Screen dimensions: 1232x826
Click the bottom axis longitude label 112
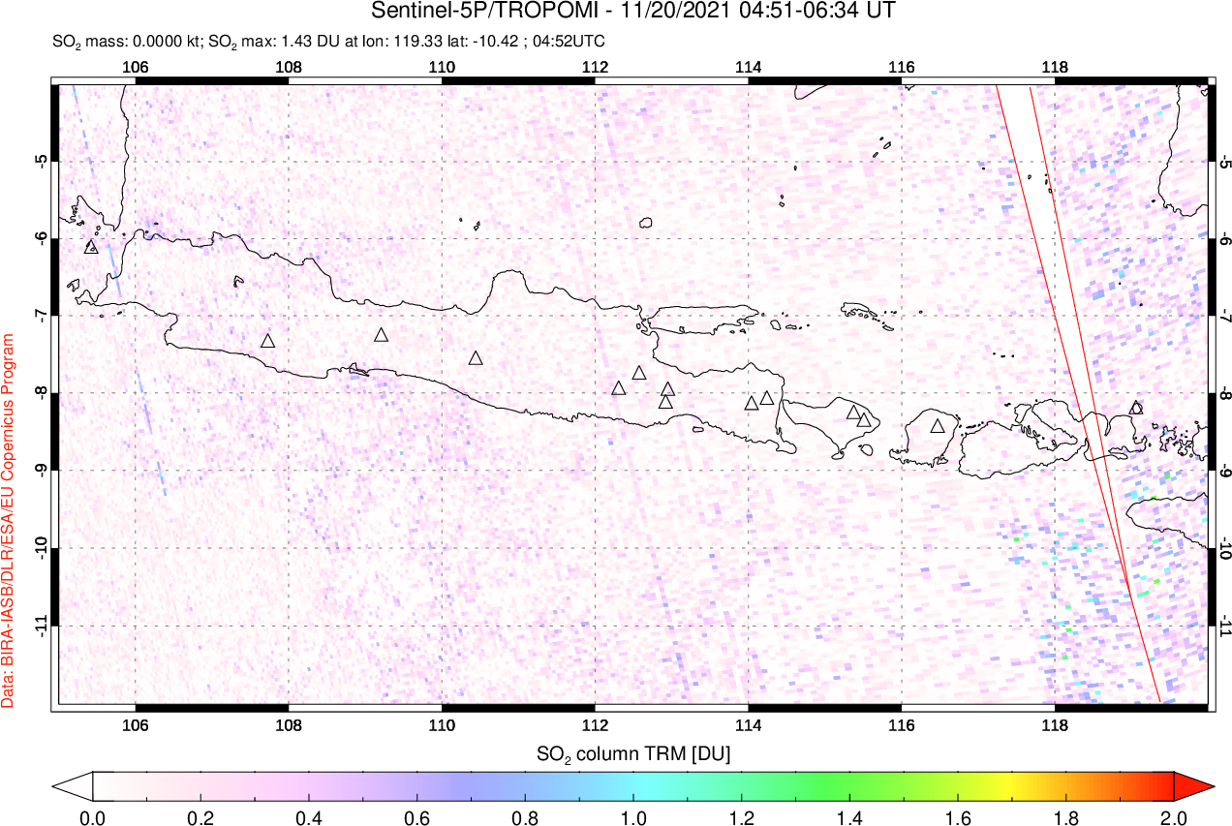[x=595, y=723]
